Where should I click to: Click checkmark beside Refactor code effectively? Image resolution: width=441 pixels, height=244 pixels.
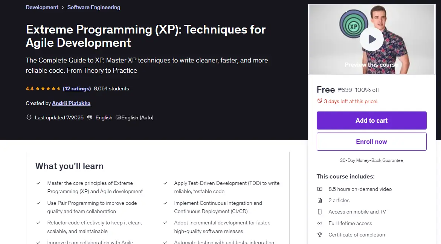click(38, 223)
